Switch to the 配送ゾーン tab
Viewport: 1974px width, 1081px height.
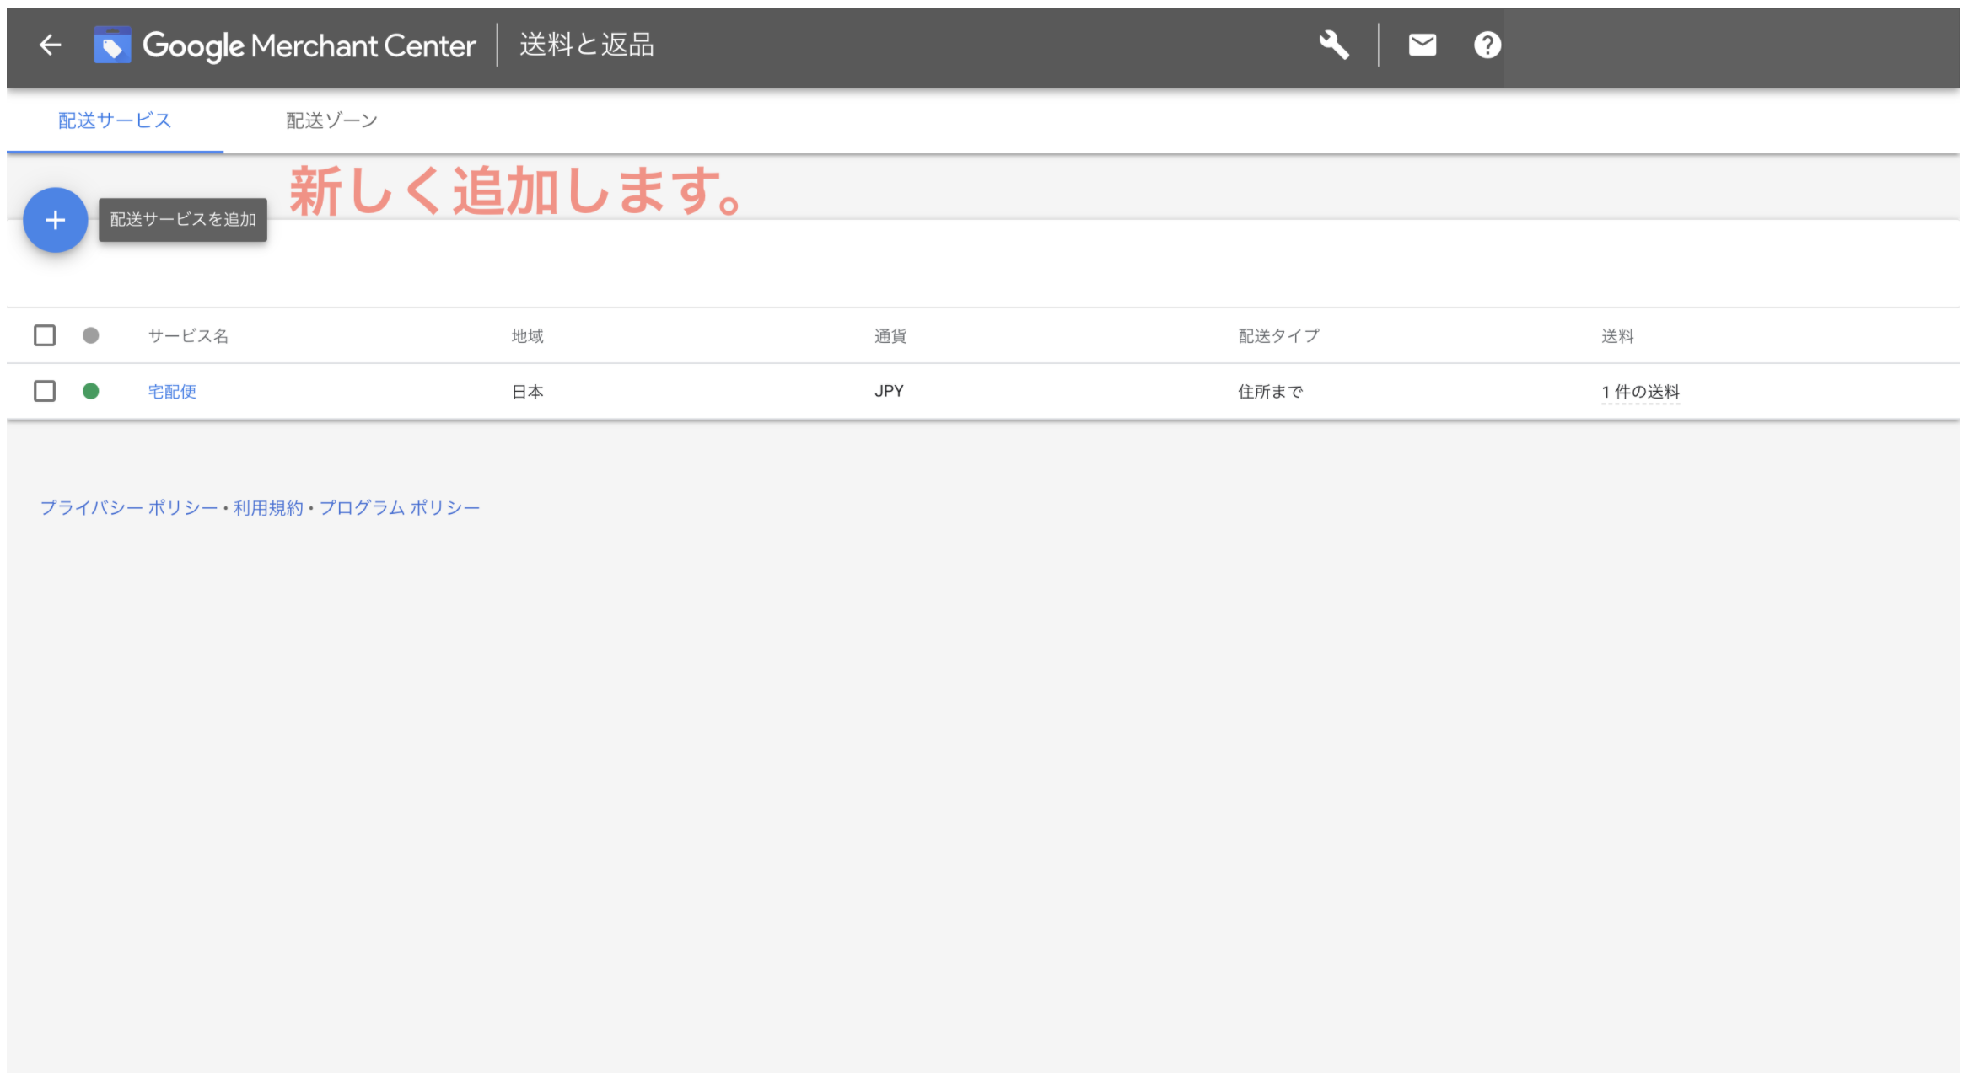(x=332, y=120)
